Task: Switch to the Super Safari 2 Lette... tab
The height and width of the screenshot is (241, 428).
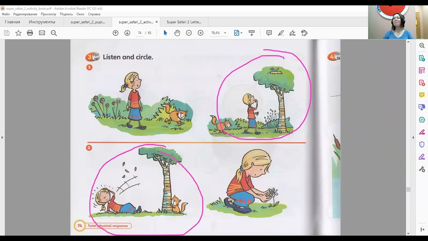Action: (x=184, y=22)
